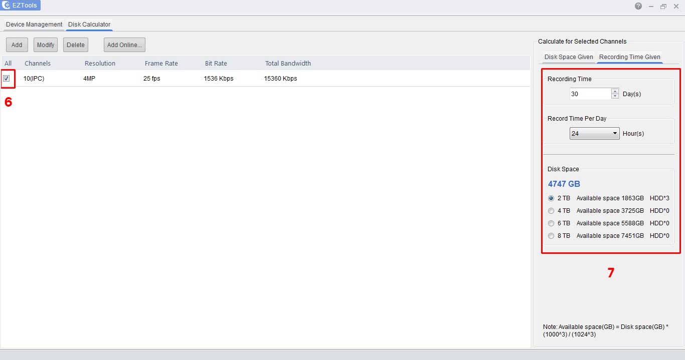Restore down the EZTools window
Screen dimensions: 685x360
click(x=663, y=6)
